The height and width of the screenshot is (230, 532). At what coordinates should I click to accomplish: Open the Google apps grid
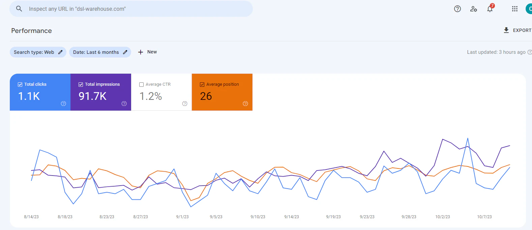click(515, 9)
